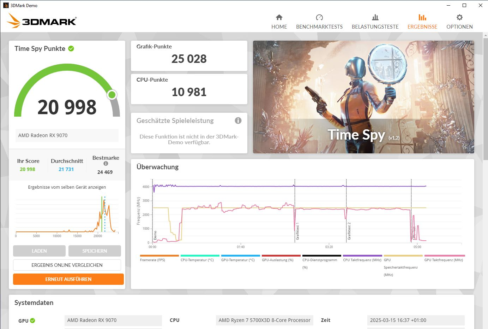Click the main score 20 998
The height and width of the screenshot is (329, 488).
click(67, 107)
